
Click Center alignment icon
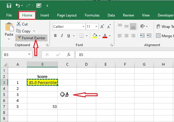(x=127, y=36)
